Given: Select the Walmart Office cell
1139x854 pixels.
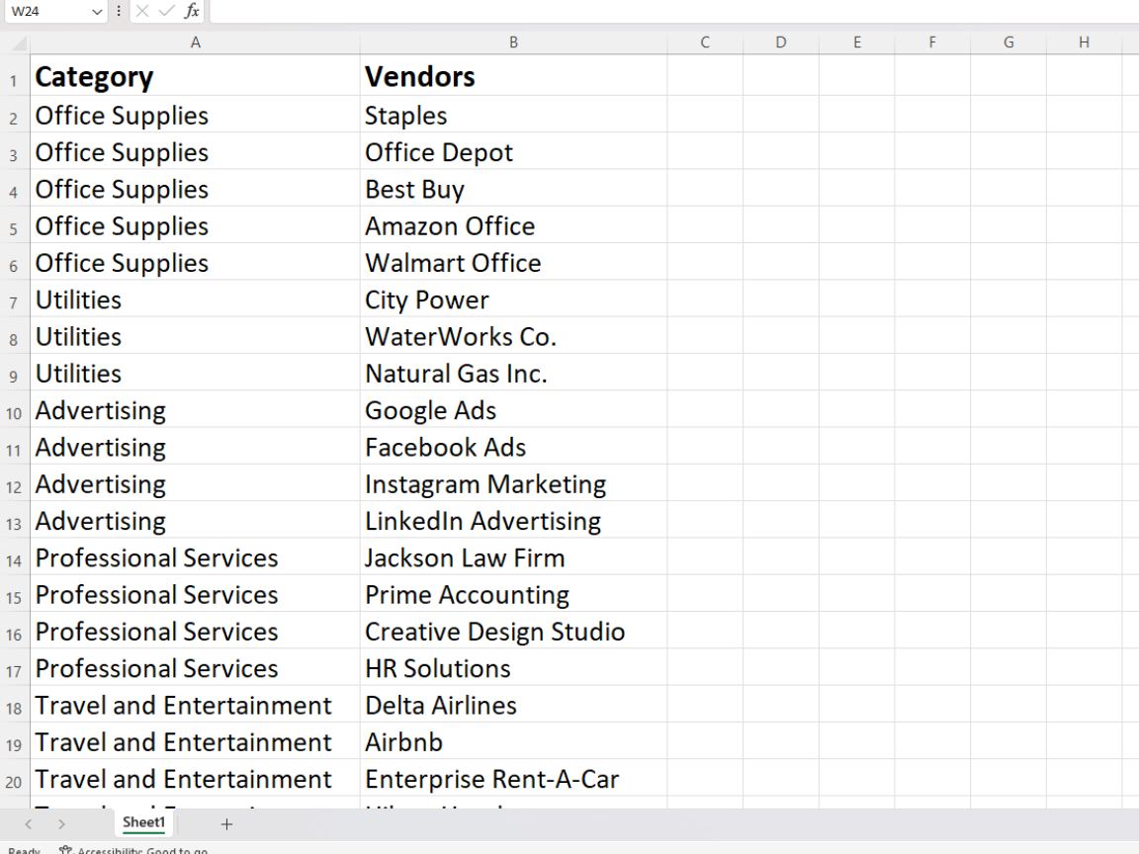Looking at the screenshot, I should coord(513,263).
